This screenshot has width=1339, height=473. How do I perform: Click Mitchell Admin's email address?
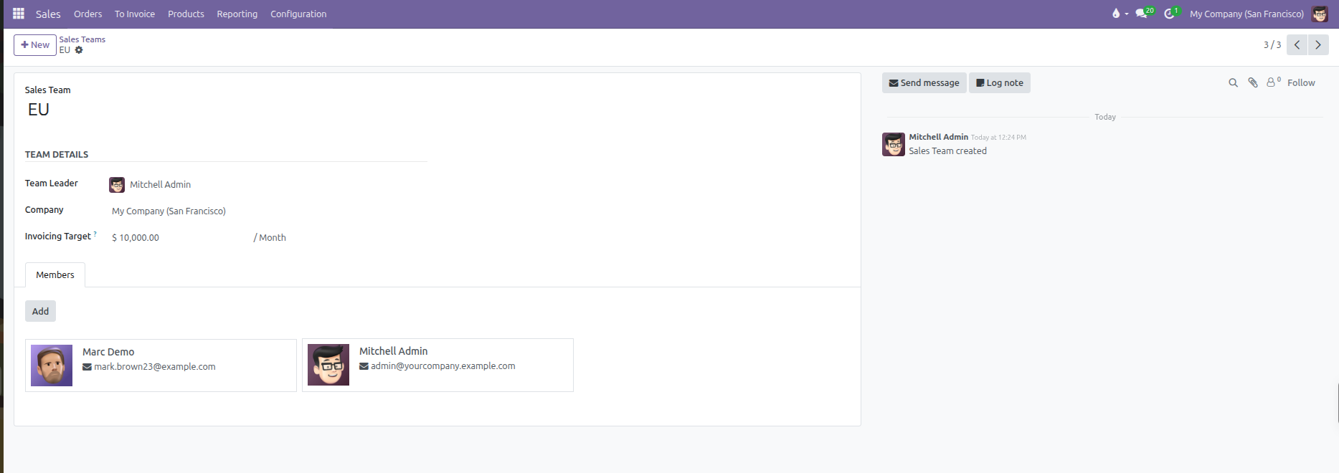443,366
